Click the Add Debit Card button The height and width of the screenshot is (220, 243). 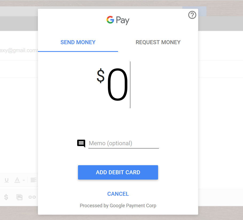click(x=118, y=172)
